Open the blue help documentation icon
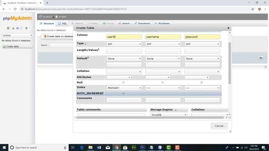Viewport: 269px width, 151px height. 17,28
